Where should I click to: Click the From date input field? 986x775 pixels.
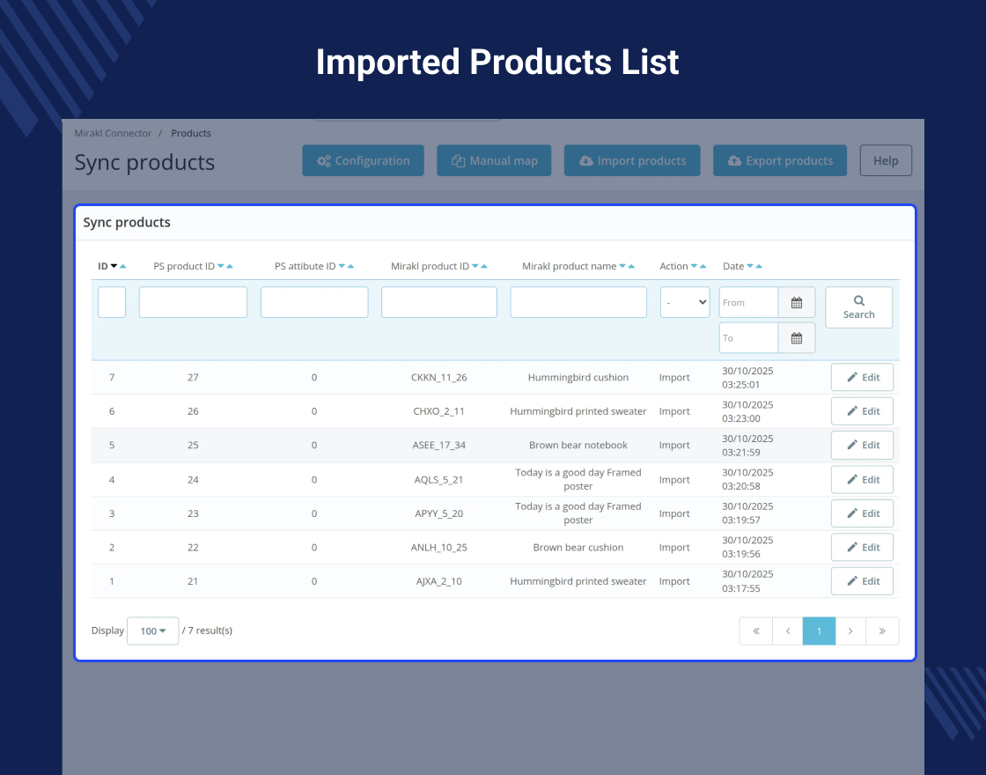pyautogui.click(x=749, y=303)
